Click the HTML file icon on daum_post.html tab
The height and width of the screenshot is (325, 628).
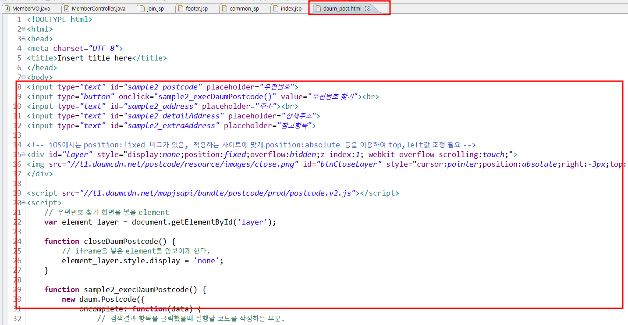(x=318, y=8)
